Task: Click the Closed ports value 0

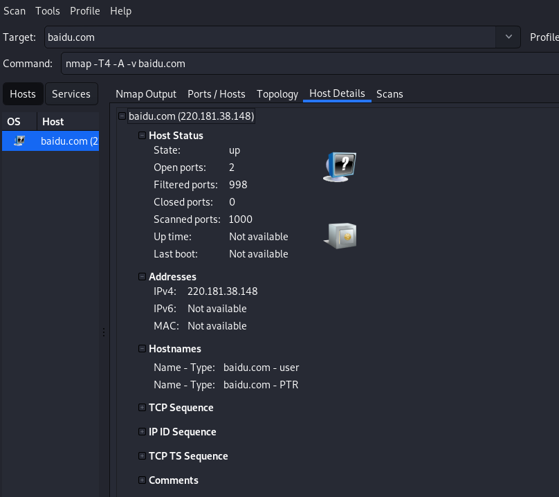Action: 232,202
